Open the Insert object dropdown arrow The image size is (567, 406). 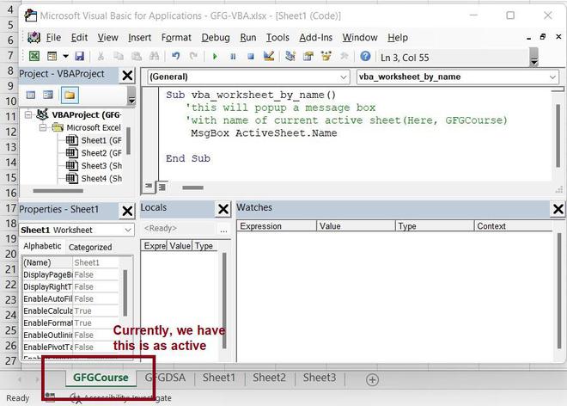65,56
